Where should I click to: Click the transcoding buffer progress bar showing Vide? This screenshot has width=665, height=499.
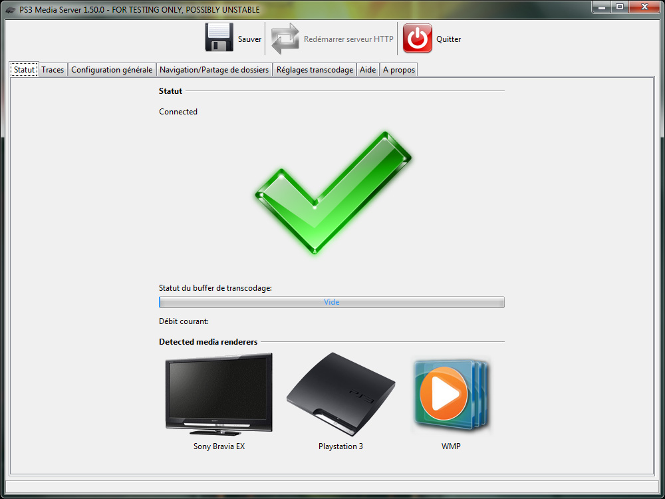332,302
